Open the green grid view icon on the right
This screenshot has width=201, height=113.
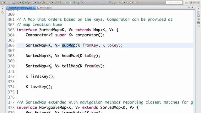coord(198,23)
